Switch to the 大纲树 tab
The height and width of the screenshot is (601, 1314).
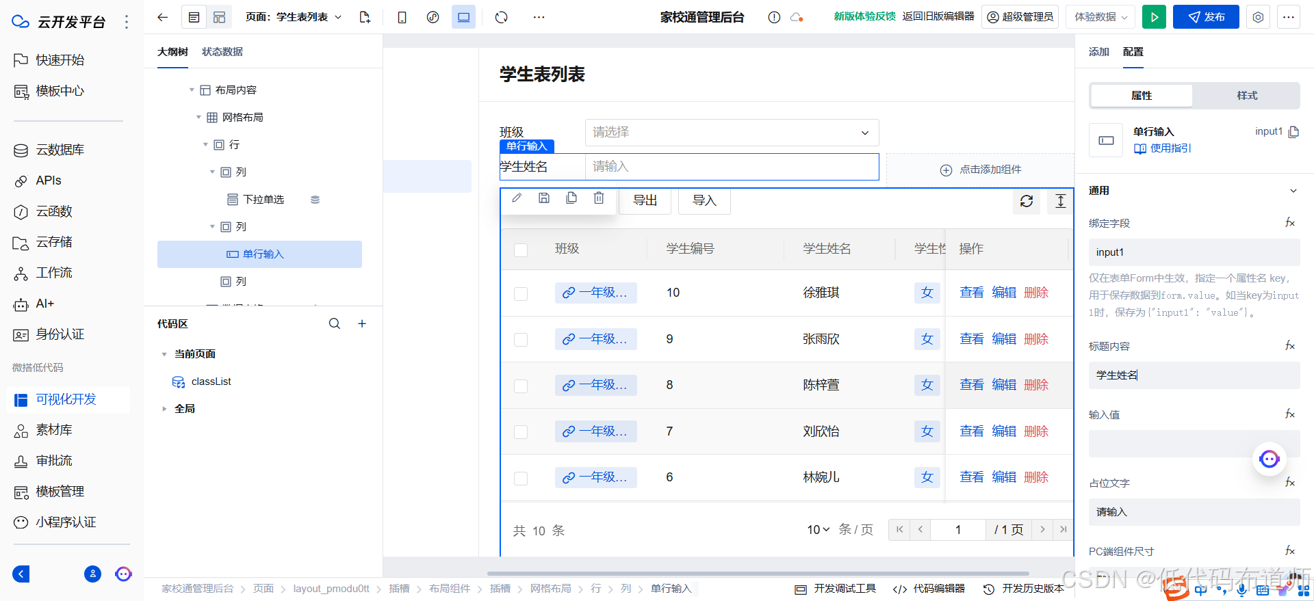tap(172, 52)
